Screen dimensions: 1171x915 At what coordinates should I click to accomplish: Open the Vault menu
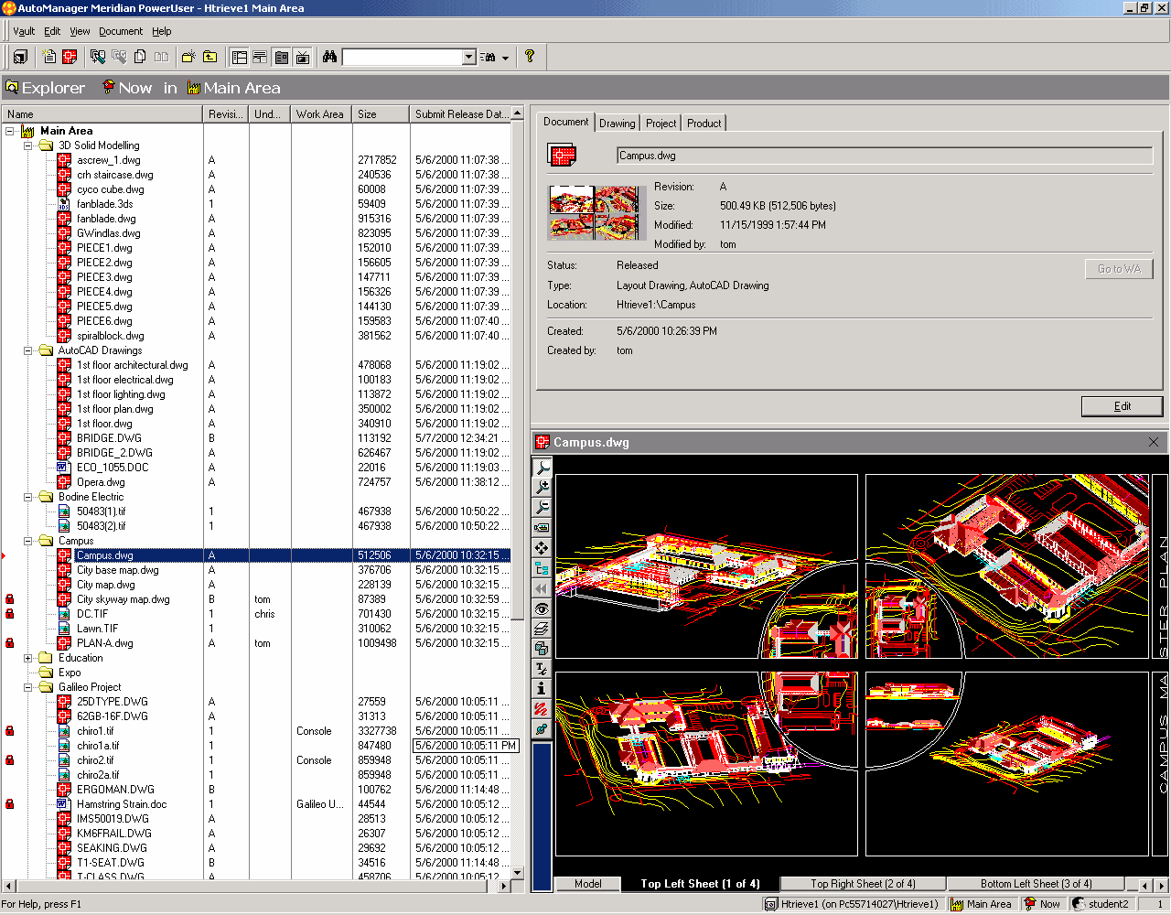pos(24,31)
